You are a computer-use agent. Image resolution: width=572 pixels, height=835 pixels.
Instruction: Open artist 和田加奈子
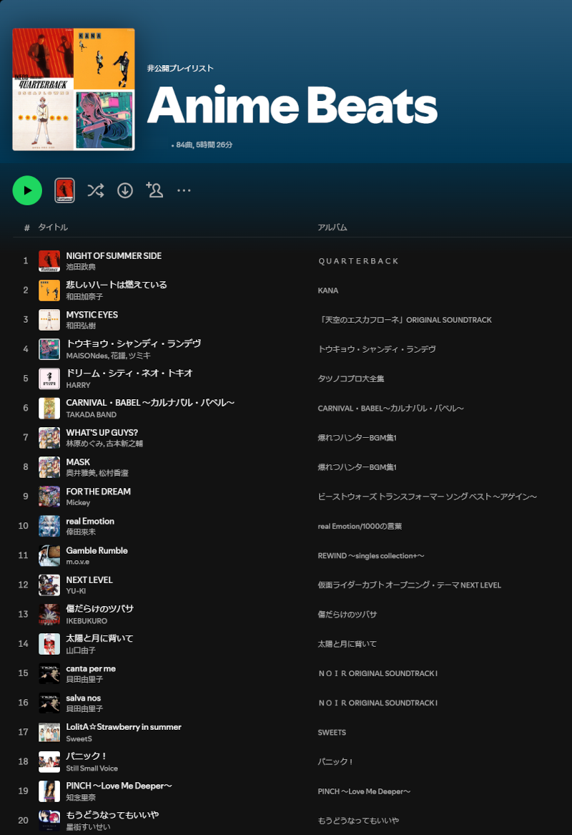[84, 297]
